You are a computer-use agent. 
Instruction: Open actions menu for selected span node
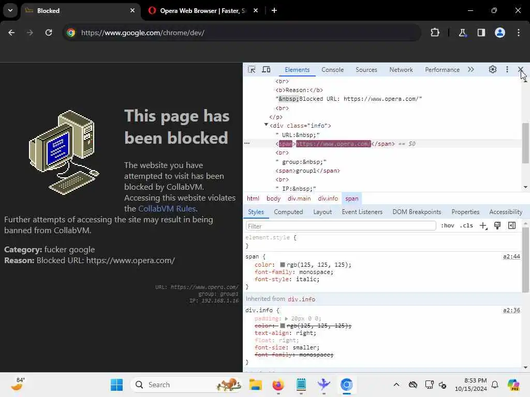point(247,144)
